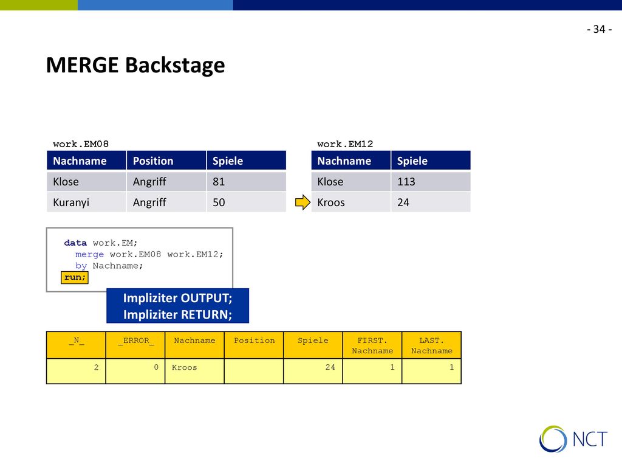Screen dimensions: 622x467
Task: Click the NCT logo
Action: click(x=573, y=439)
